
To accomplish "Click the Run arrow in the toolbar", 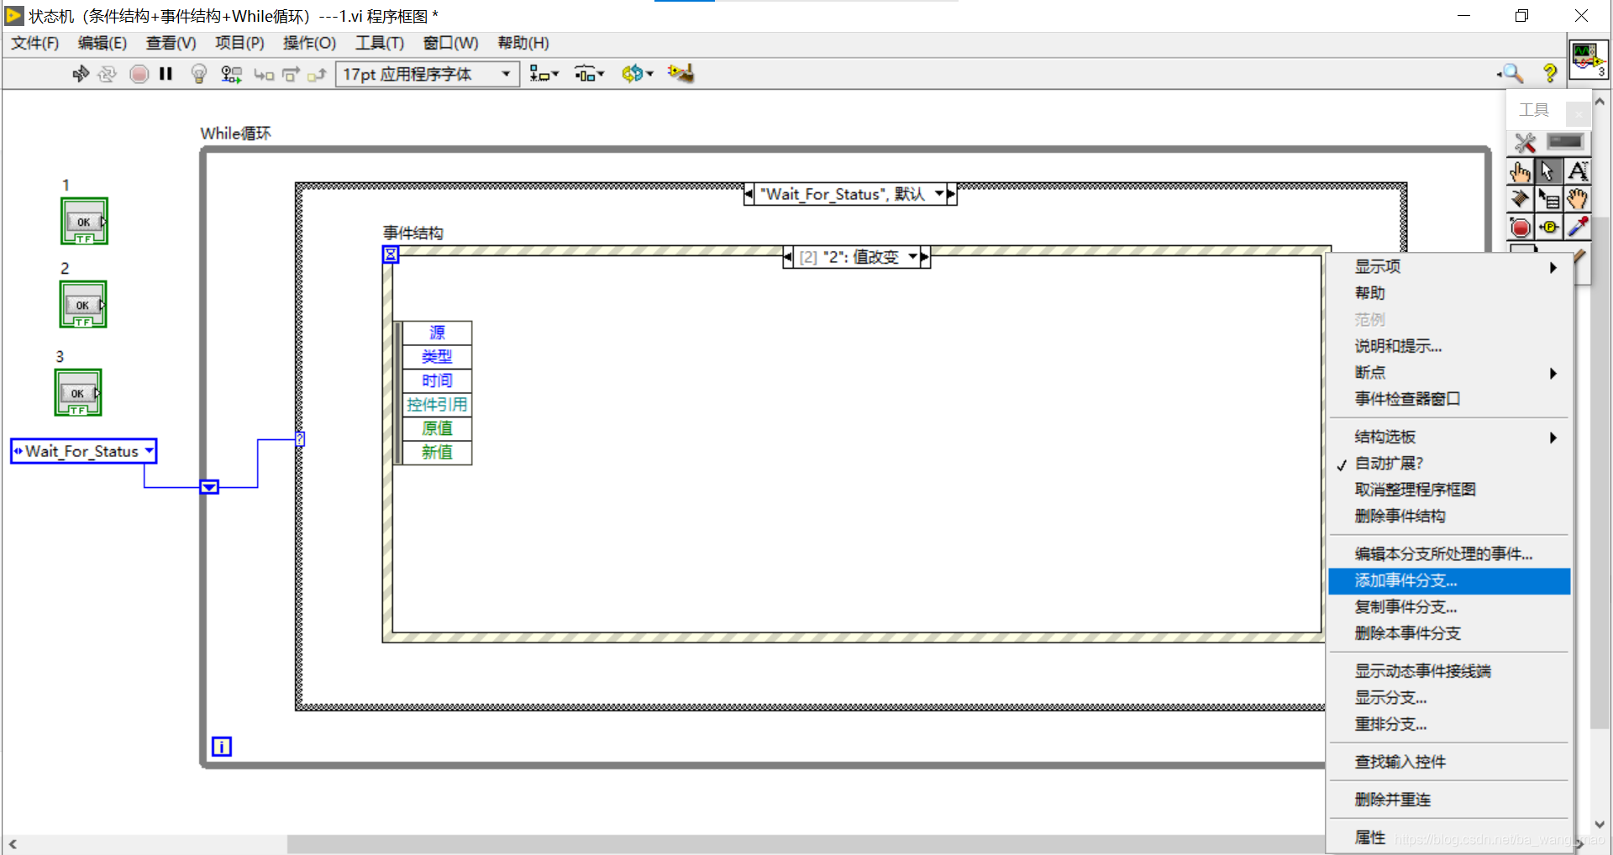I will point(80,74).
